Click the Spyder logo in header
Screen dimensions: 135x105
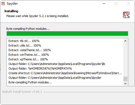(x=126, y=15)
